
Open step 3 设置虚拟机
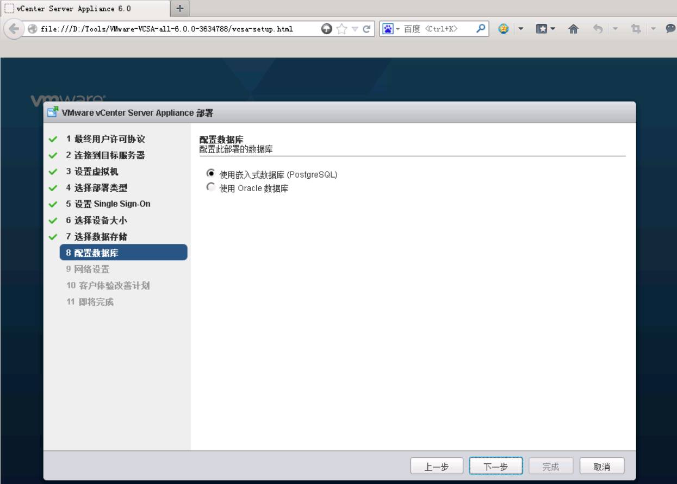92,172
